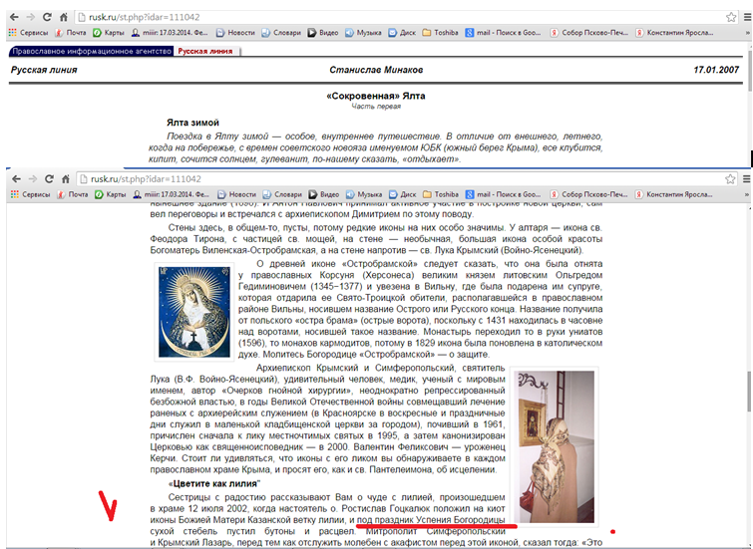Click the «Сокровенная» Ялта title
This screenshot has height=549, width=753.
tap(376, 96)
